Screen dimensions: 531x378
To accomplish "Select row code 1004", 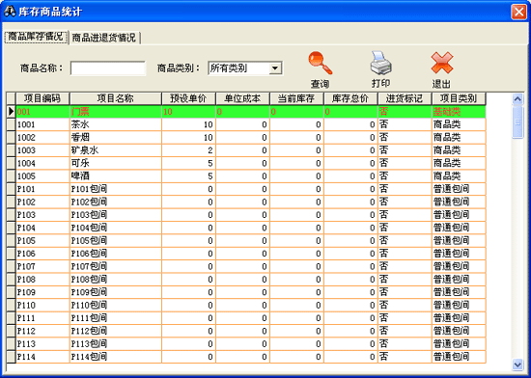I will tap(42, 163).
